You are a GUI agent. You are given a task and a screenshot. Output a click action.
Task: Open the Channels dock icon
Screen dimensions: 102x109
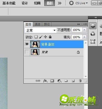tap(93, 33)
